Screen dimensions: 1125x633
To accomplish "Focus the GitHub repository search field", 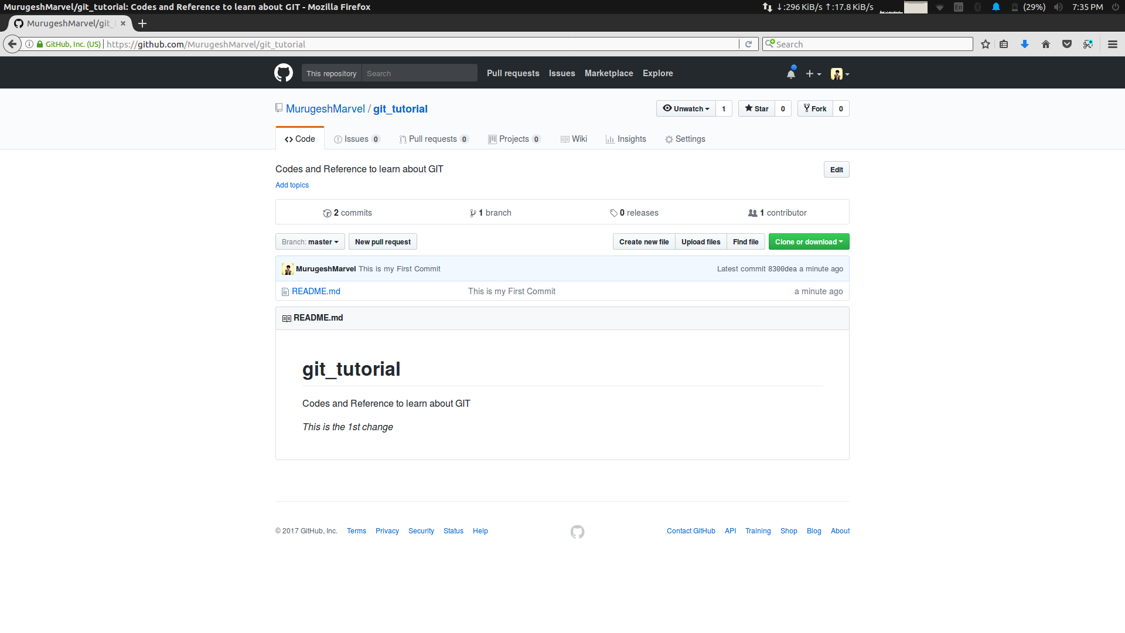I will pyautogui.click(x=420, y=73).
